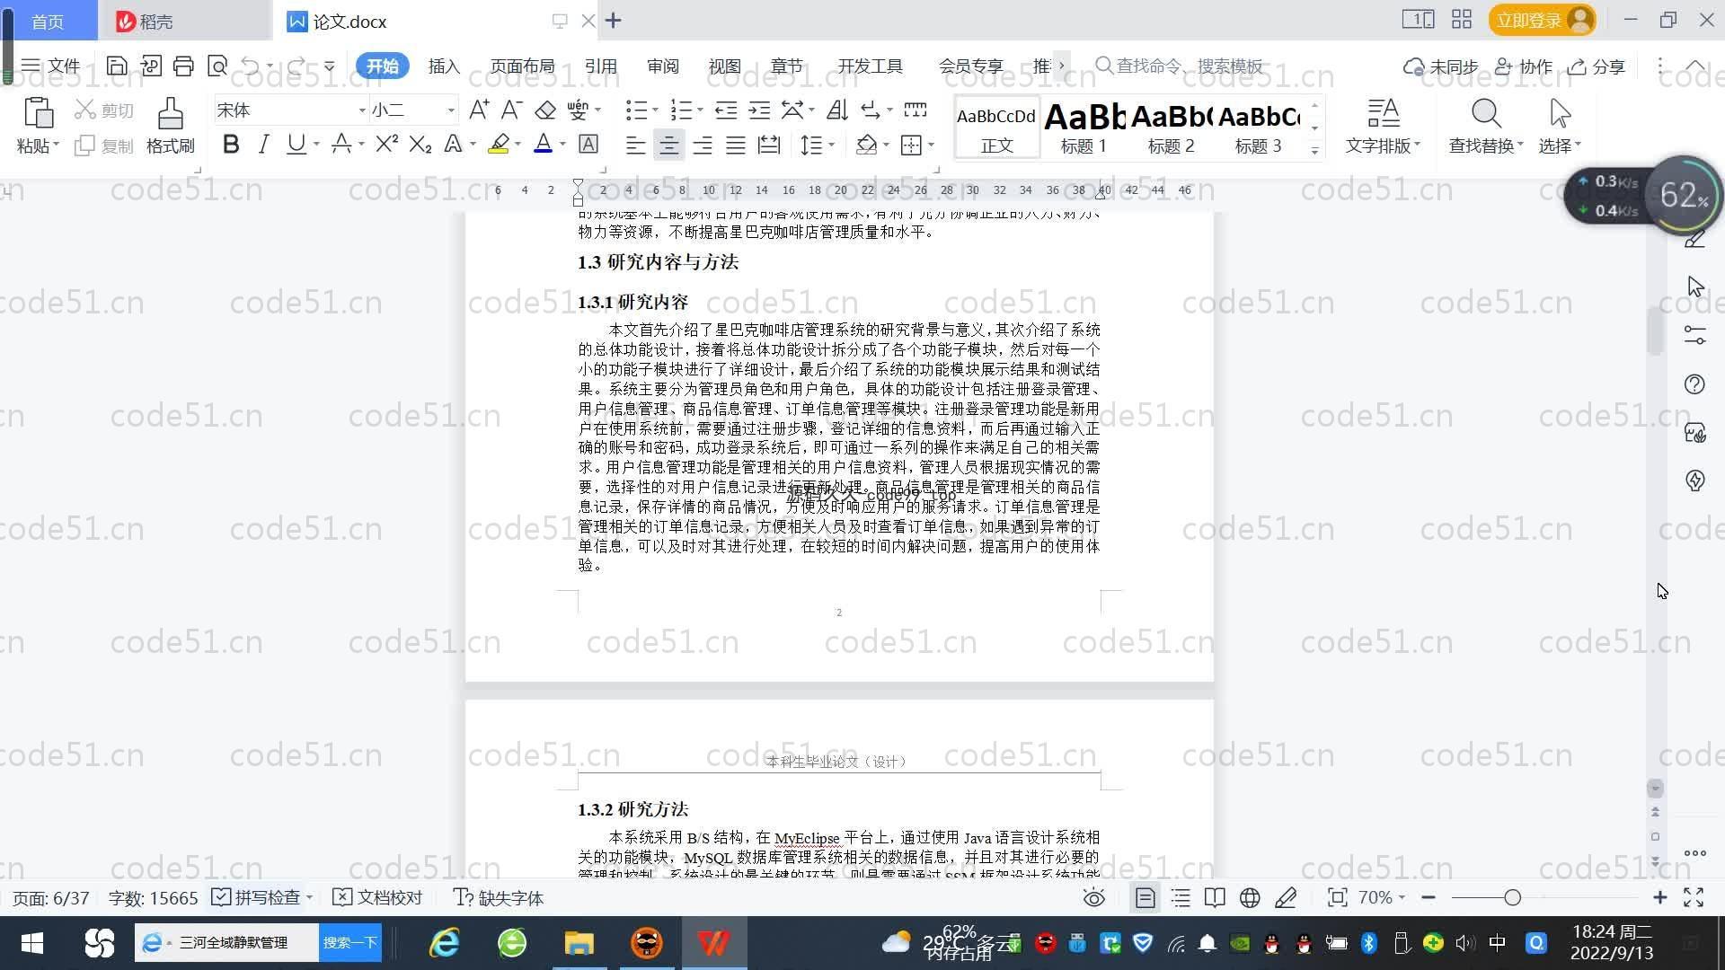
Task: Click the Clear Formatting eraser icon
Action: click(x=545, y=110)
